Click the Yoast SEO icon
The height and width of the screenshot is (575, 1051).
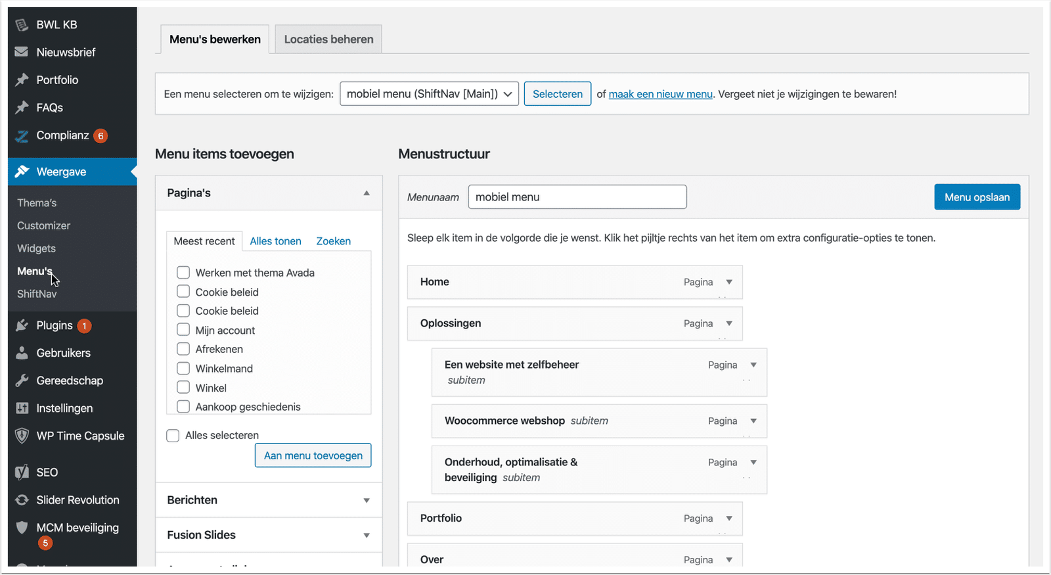pos(22,472)
